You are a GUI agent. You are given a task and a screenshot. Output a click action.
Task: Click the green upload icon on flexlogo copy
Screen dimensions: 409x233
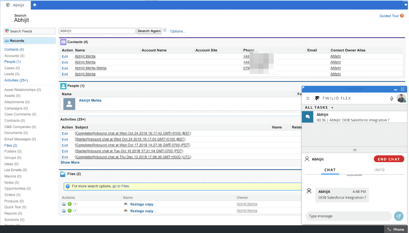pyautogui.click(x=70, y=204)
